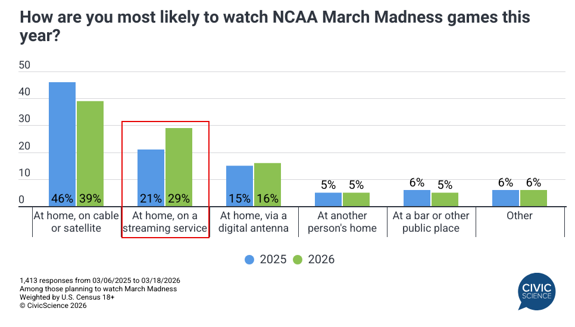The image size is (575, 327).
Task: Click the 'At home, on cable or satellite' label
Action: [76, 222]
